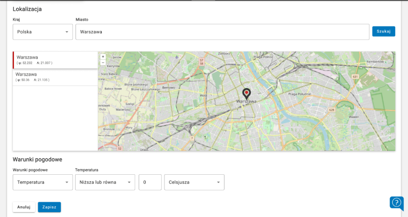Viewport: 408px width, 217px height.
Task: Click the map zoom in plus button
Action: [x=103, y=56]
